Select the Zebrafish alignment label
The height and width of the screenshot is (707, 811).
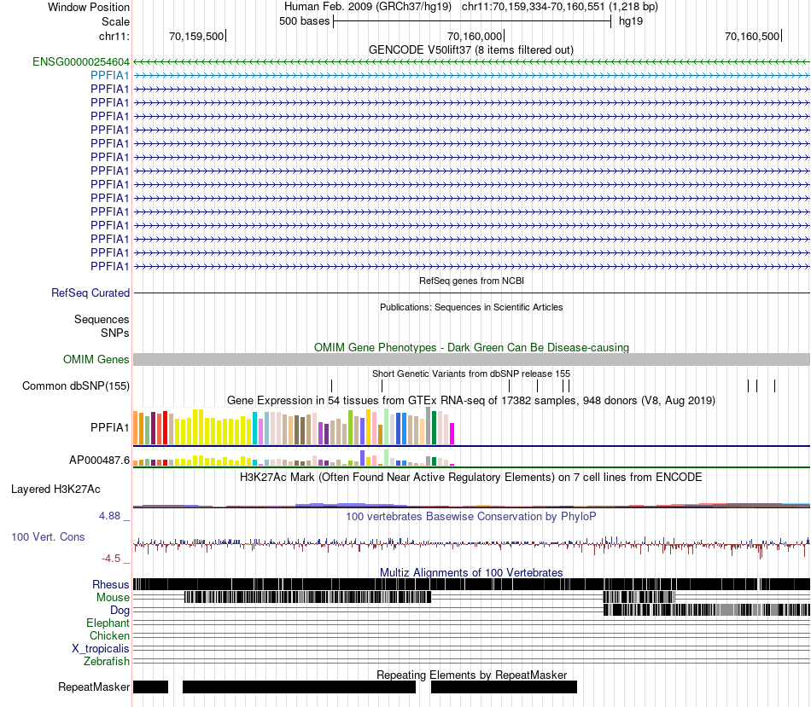coord(107,662)
